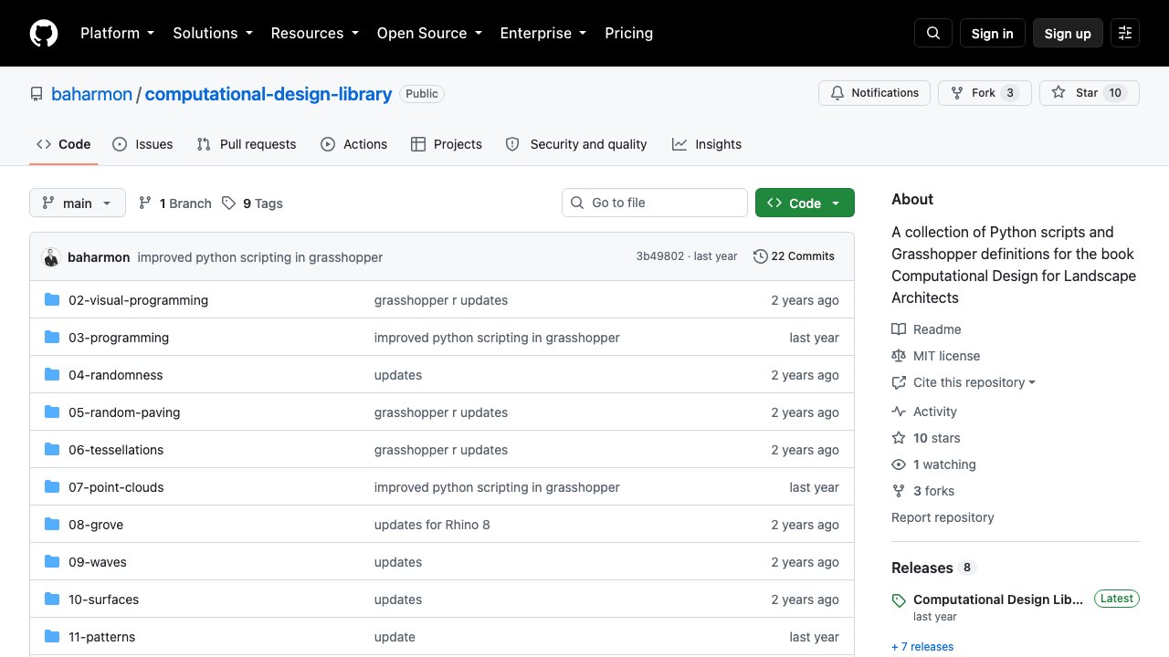Open the main branch selector dropdown
The height and width of the screenshot is (657, 1169).
click(78, 203)
